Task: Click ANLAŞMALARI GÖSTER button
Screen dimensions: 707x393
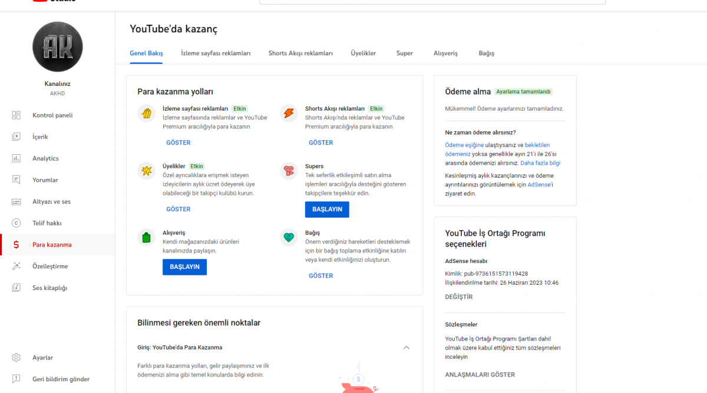Action: (480, 375)
